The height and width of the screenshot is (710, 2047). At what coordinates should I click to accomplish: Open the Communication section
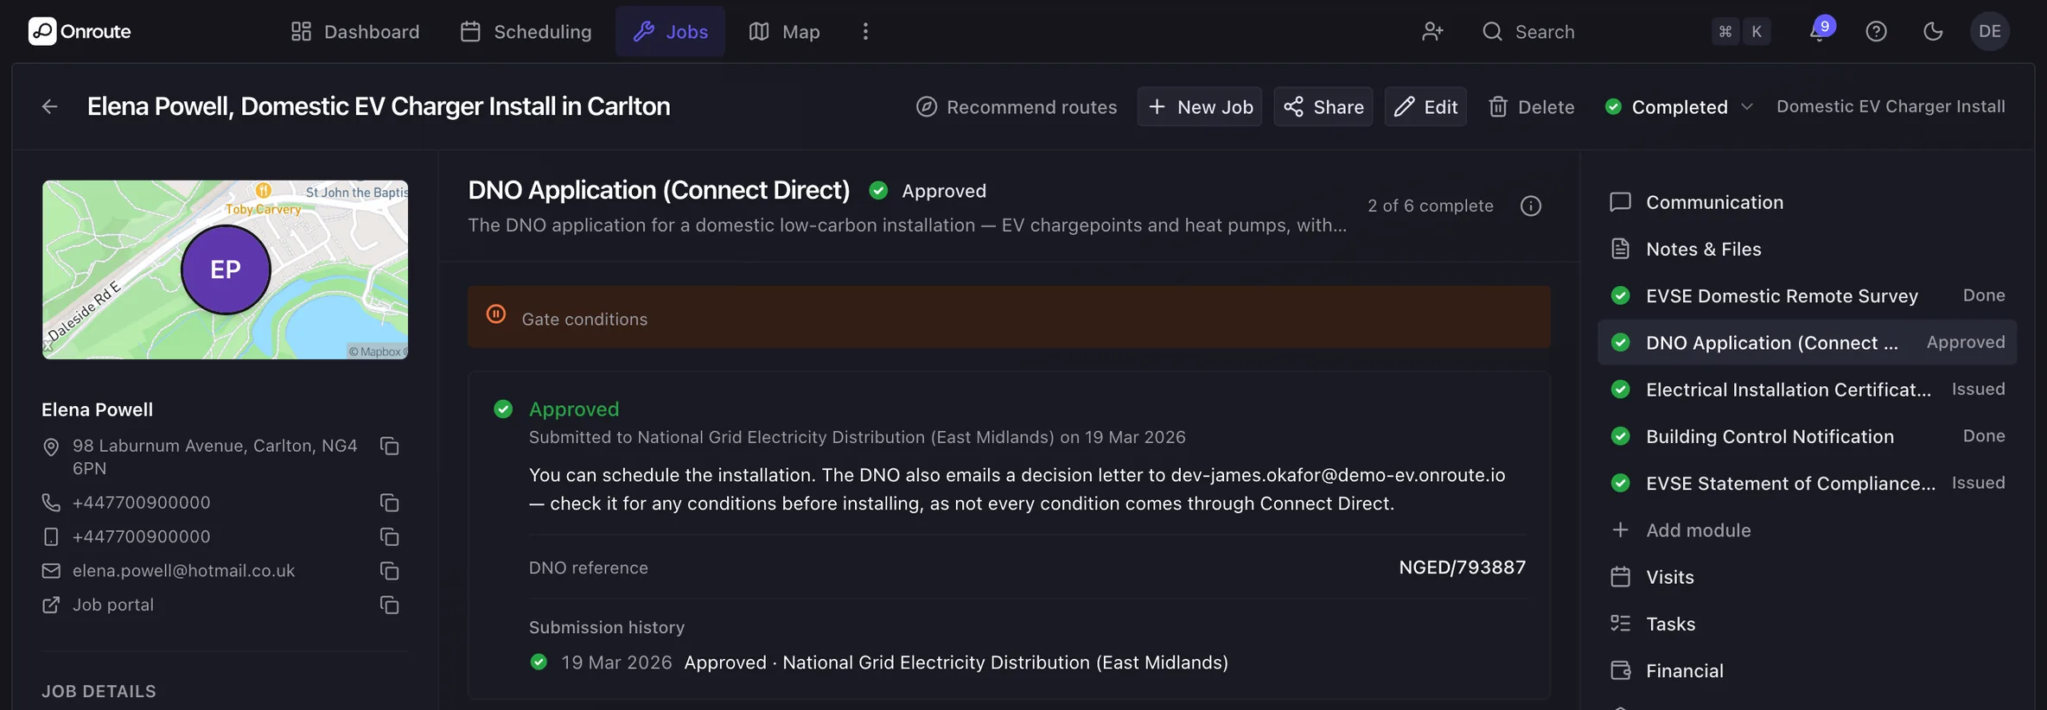(x=1807, y=202)
